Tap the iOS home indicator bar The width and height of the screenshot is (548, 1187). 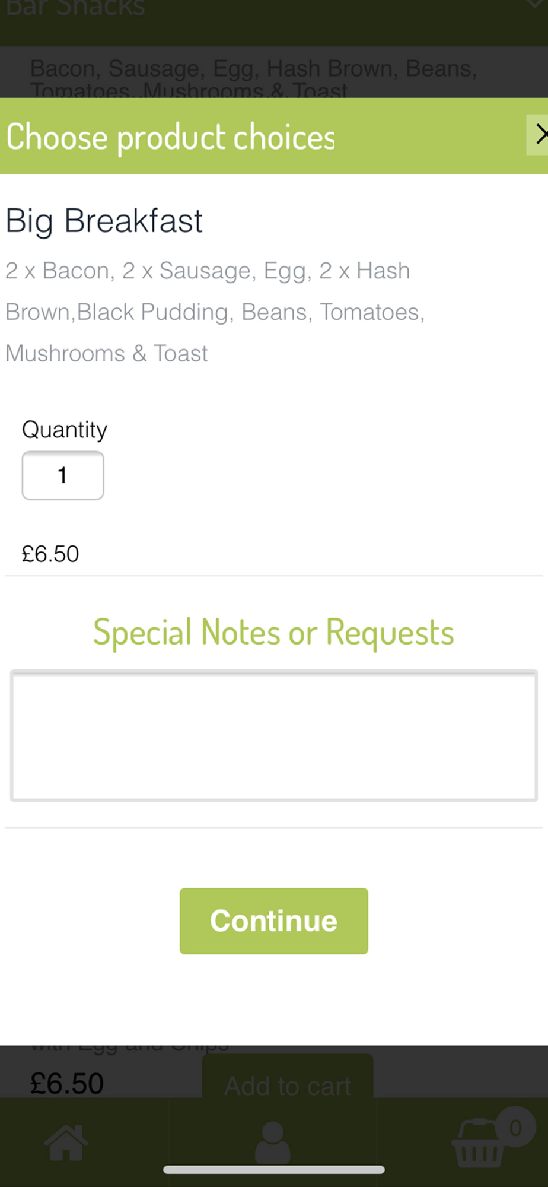click(273, 1169)
